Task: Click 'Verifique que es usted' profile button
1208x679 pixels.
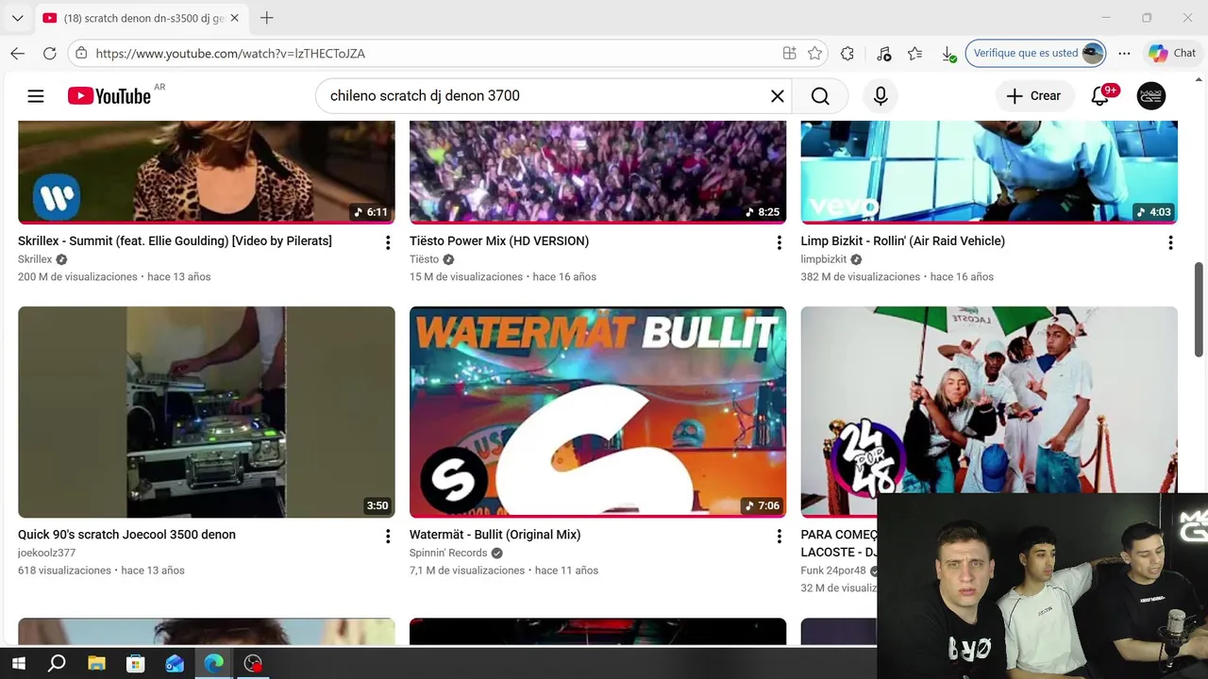Action: (1035, 53)
